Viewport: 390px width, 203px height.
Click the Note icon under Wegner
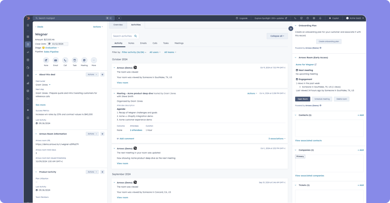point(46,60)
